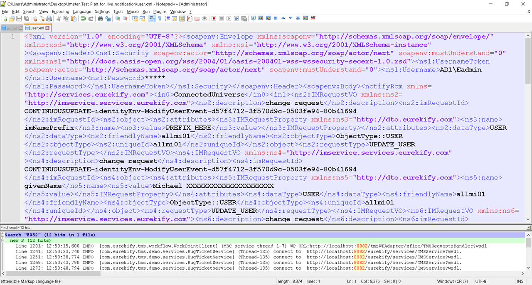Run macro multiple times icon
The image size is (532, 285).
coord(236,18)
